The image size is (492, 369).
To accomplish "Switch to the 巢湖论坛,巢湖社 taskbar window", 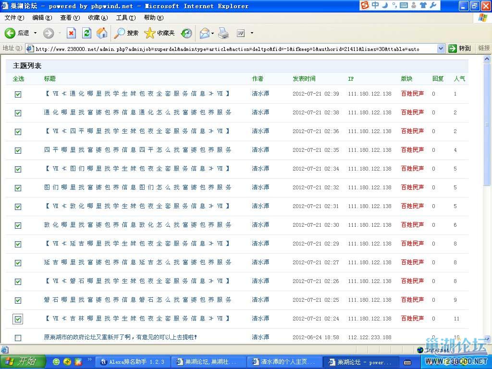I will point(209,362).
